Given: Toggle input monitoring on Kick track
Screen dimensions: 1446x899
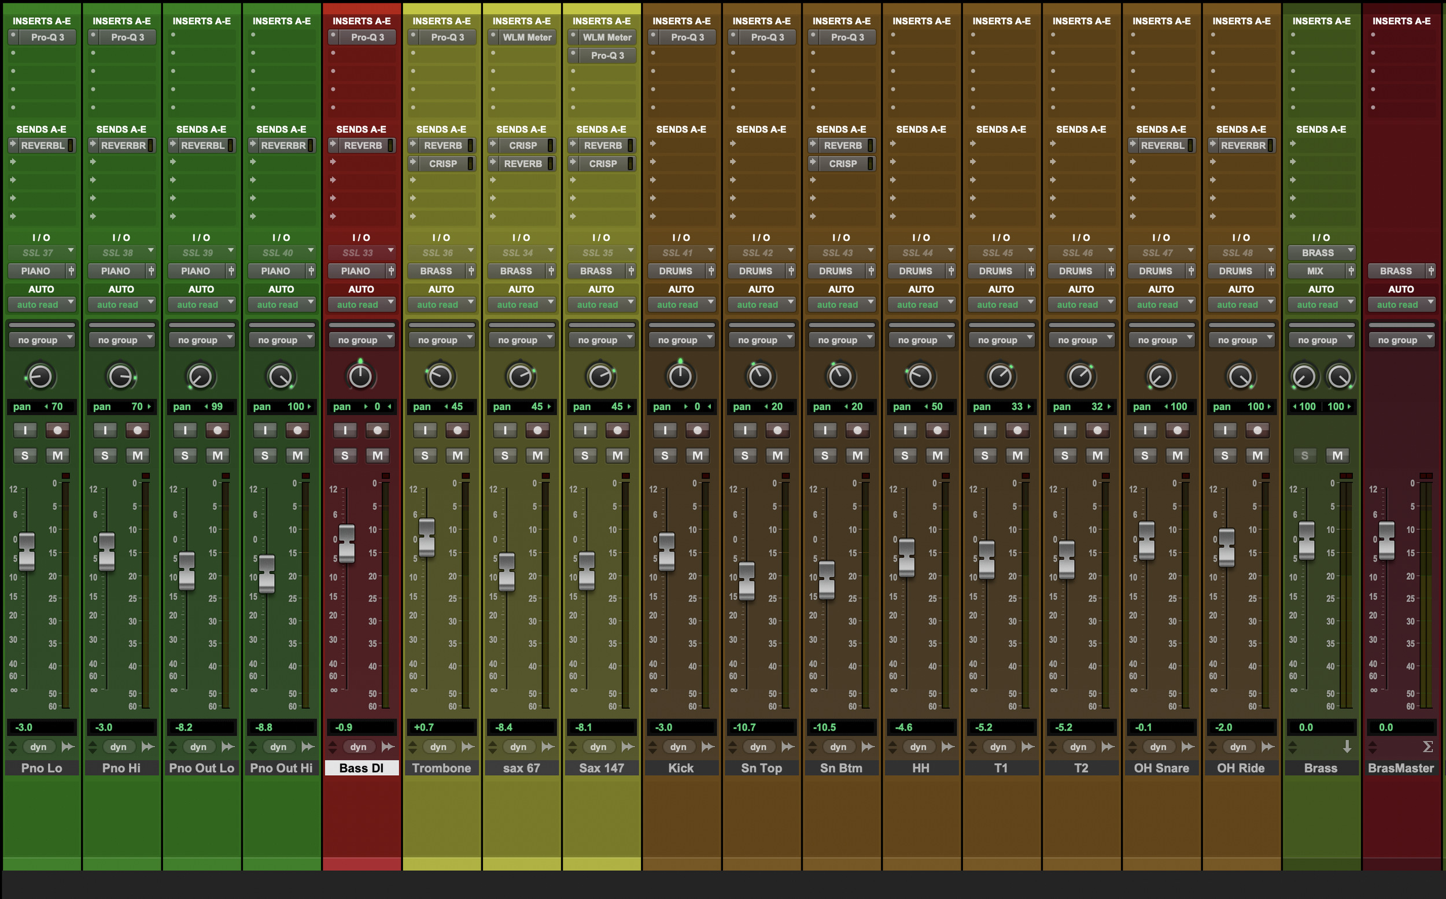Looking at the screenshot, I should pos(665,430).
